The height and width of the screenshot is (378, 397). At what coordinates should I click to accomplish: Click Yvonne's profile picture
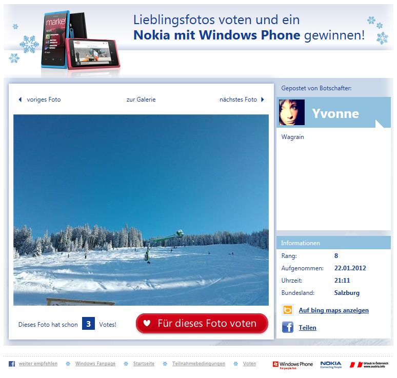[292, 112]
